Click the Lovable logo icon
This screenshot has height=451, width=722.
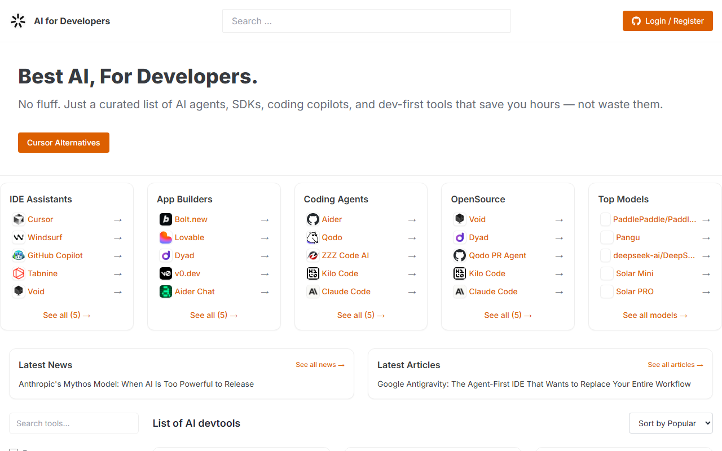(x=166, y=237)
